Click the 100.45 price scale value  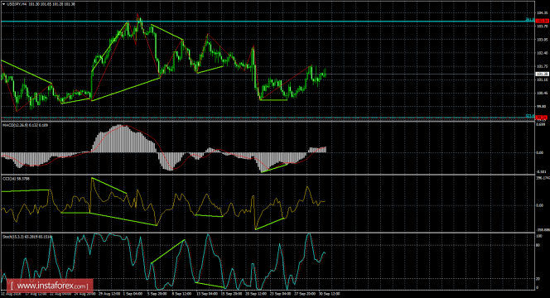[x=543, y=94]
